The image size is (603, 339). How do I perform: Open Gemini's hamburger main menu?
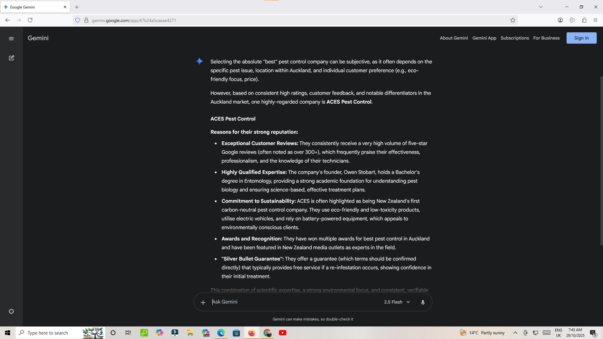(11, 39)
